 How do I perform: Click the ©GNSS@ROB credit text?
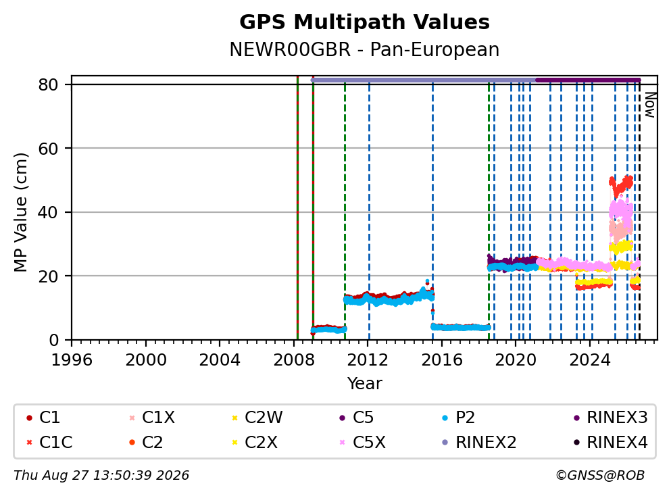600,476
